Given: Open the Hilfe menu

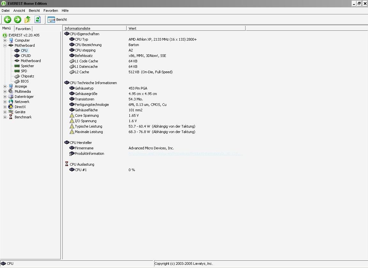Looking at the screenshot, I should (65, 11).
